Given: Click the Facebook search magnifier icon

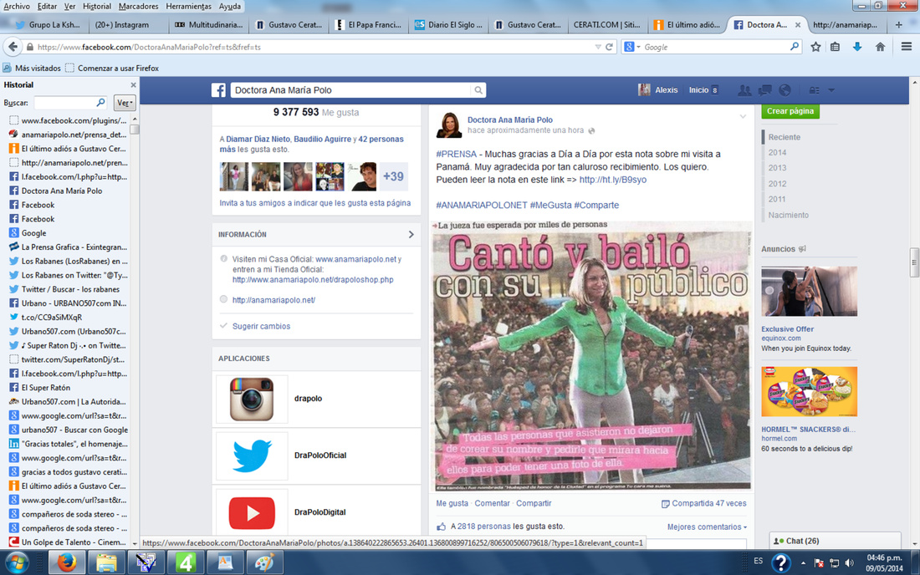Looking at the screenshot, I should (478, 90).
